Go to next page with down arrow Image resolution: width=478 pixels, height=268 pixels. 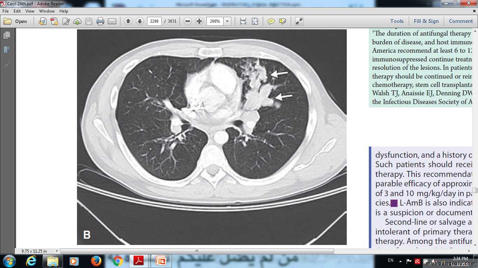tap(140, 21)
